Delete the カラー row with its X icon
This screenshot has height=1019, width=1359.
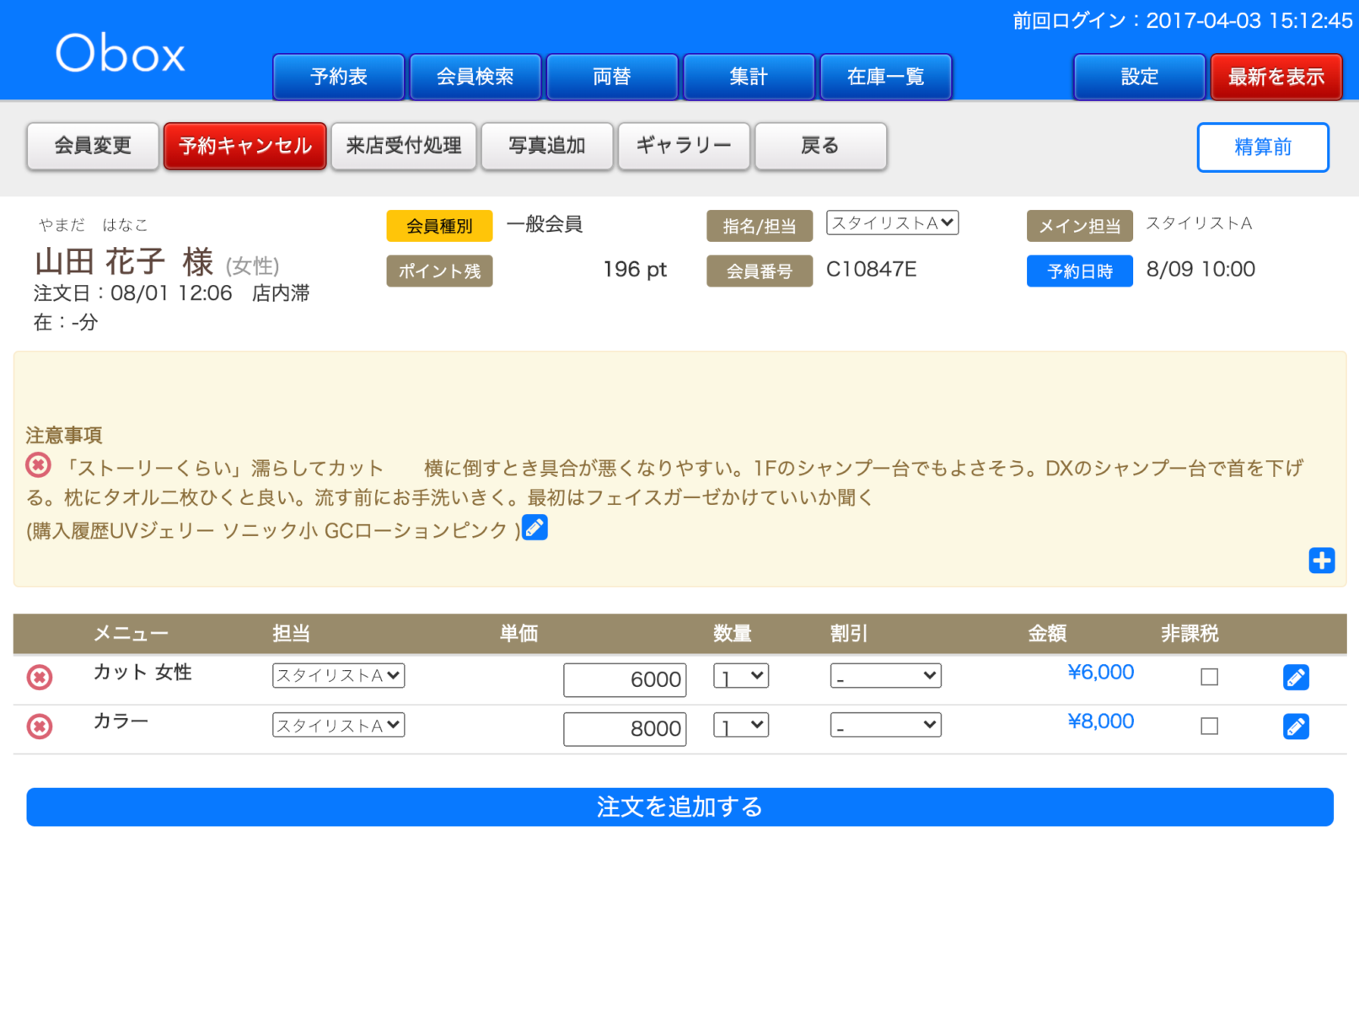point(39,727)
